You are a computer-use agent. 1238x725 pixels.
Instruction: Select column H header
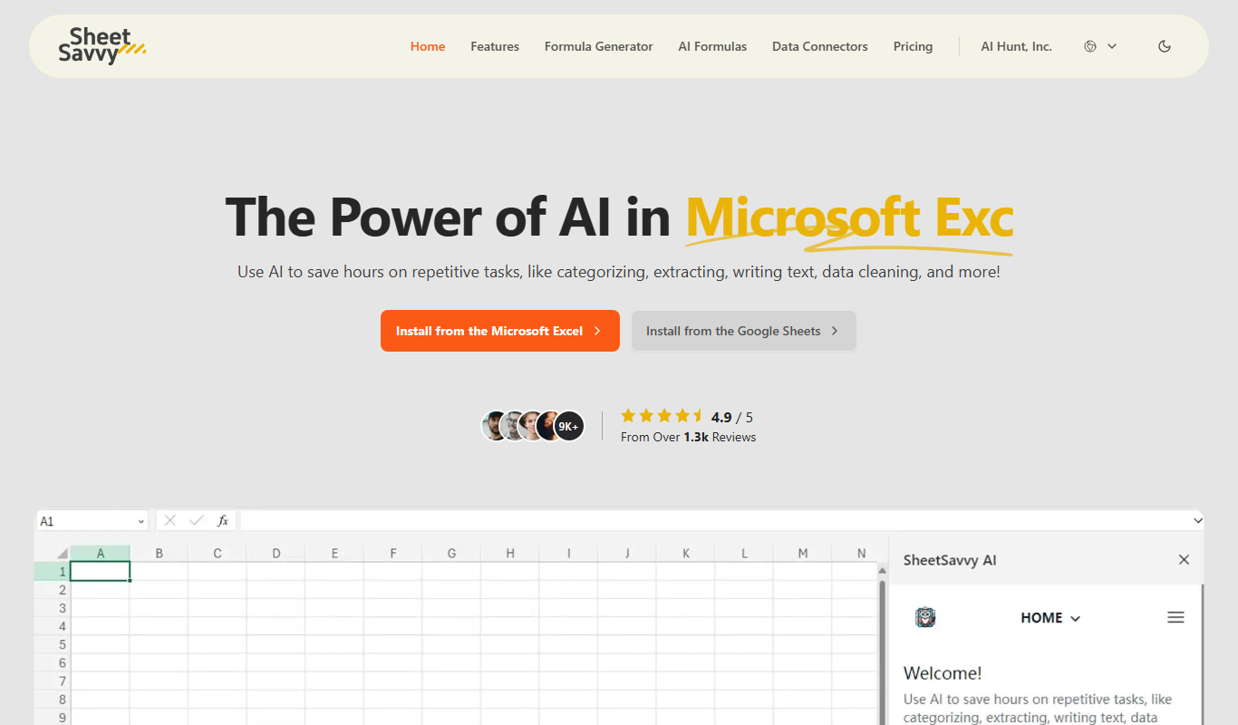click(510, 553)
